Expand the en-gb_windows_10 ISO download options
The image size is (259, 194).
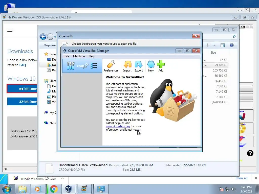(x=62, y=178)
